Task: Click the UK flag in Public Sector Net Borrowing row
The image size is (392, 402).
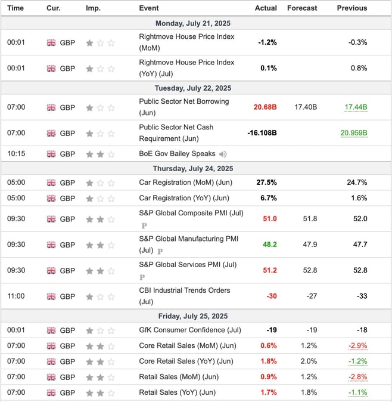Action: [x=51, y=107]
